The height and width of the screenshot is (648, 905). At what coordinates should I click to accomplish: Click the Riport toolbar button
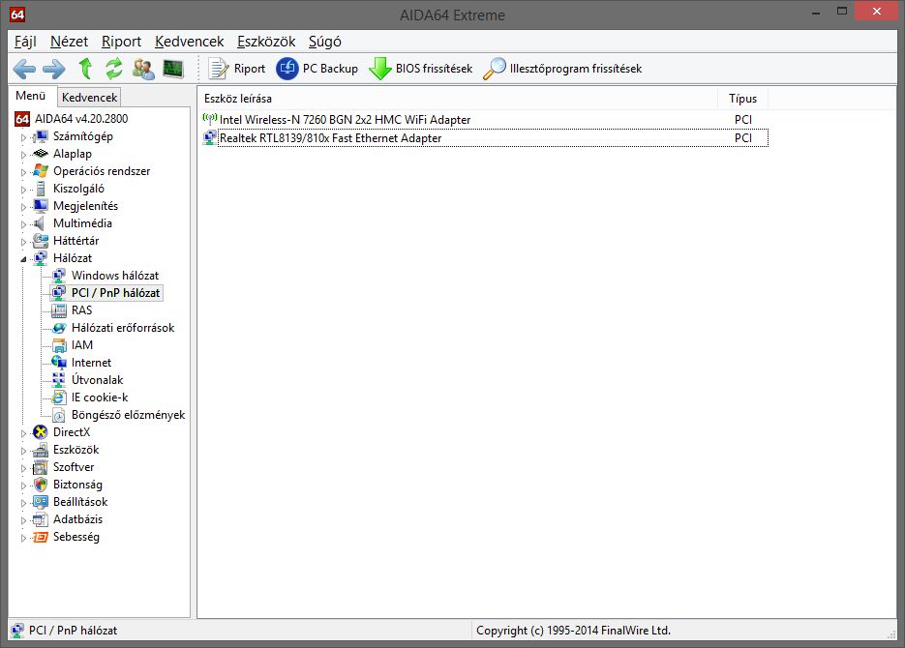236,69
